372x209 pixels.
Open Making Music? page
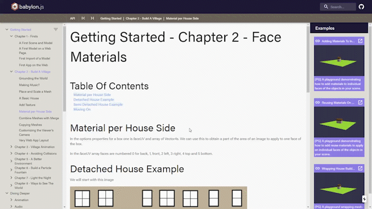tap(29, 85)
